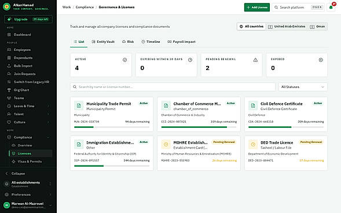Image resolution: width=341 pixels, height=213 pixels.
Task: Collapse the Compliance section chevron
Action: coord(48,137)
